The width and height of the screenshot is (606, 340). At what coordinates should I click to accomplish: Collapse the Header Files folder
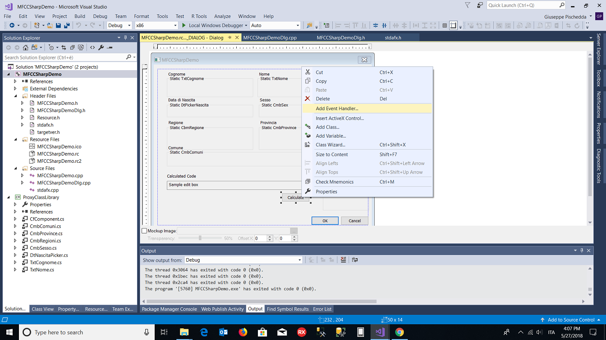pos(15,96)
